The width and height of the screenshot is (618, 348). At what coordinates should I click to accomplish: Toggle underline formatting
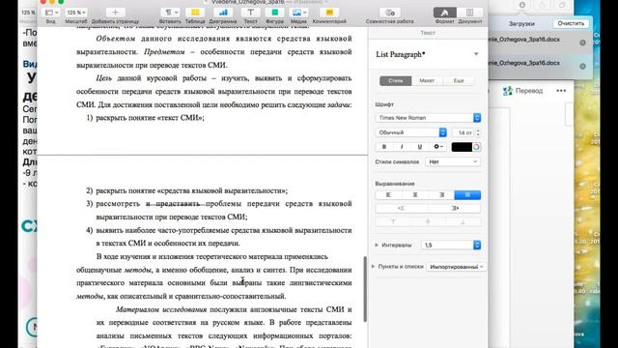coord(419,147)
